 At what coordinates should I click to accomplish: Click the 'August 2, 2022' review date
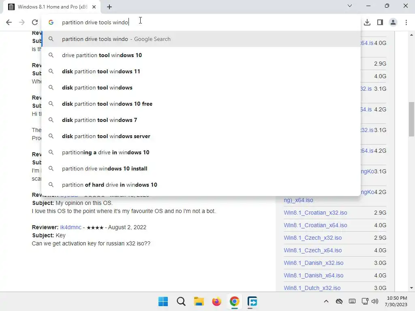coord(127,227)
